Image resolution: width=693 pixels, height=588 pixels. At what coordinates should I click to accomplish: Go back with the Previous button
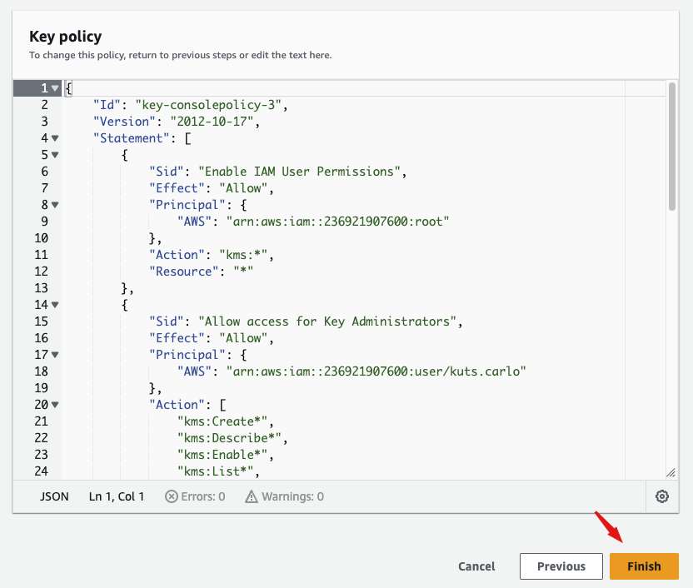[561, 566]
